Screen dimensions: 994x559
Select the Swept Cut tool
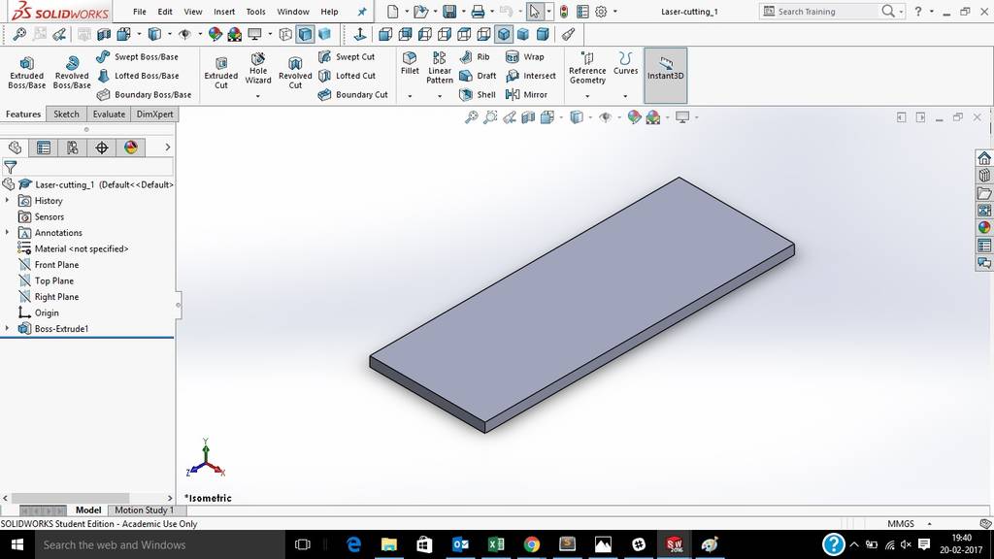point(347,57)
